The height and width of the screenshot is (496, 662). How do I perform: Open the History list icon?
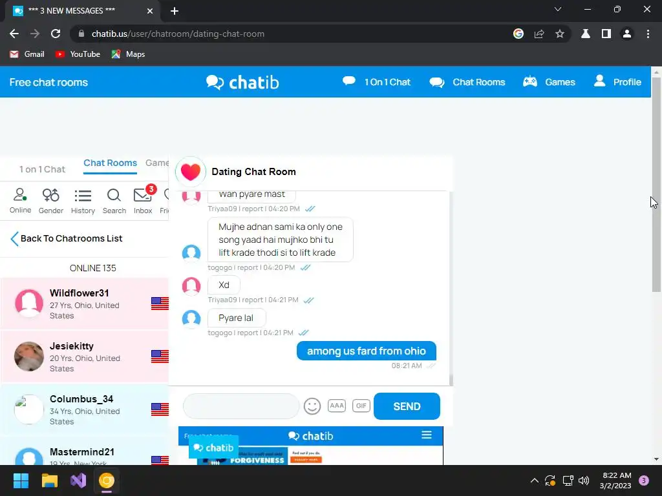click(x=83, y=201)
